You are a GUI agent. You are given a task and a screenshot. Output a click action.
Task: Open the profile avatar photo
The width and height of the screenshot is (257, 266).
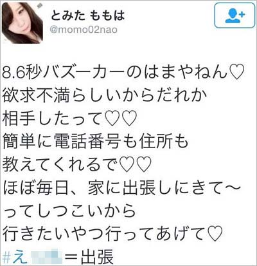point(22,23)
